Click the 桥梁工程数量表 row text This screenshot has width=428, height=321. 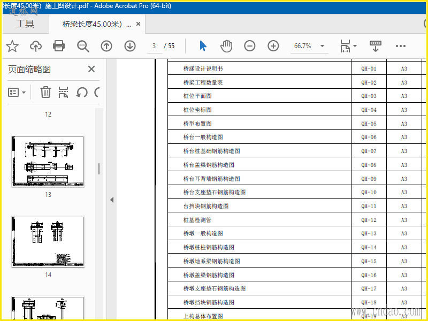click(x=203, y=82)
